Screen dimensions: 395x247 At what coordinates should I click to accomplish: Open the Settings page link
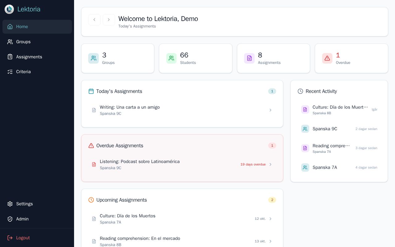click(x=37, y=204)
